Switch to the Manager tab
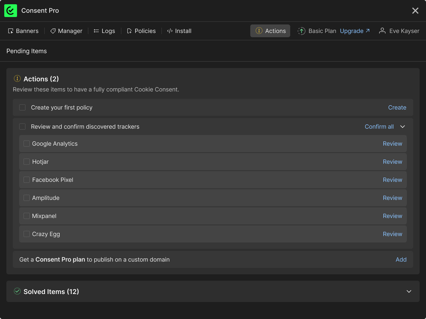 pos(66,31)
